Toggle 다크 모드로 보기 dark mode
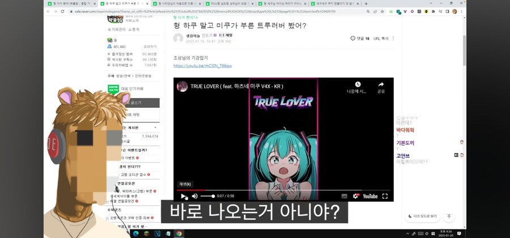The image size is (510, 238). coord(423,216)
